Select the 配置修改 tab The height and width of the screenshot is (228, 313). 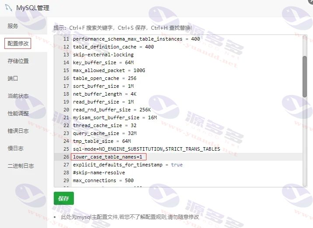(18, 44)
